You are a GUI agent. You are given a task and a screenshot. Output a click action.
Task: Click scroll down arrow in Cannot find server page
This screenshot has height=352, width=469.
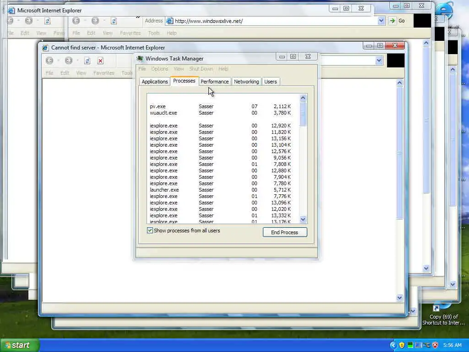(399, 297)
